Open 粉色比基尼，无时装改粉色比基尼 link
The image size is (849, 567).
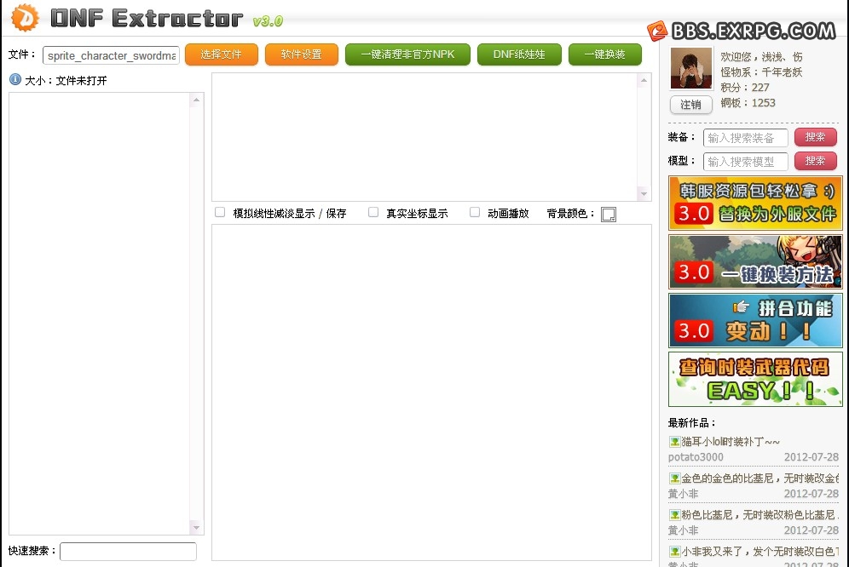(759, 515)
